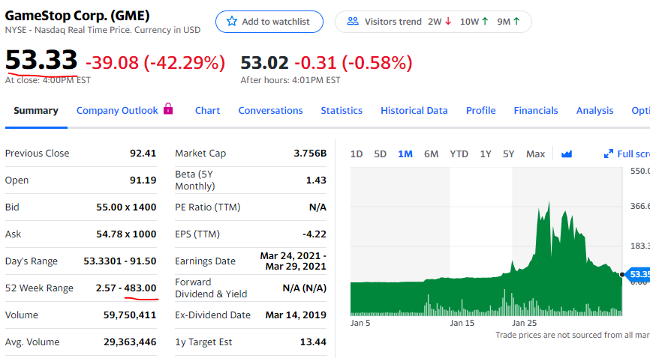Screen dimensions: 650x358
Task: Open the Conversations tab
Action: [271, 111]
